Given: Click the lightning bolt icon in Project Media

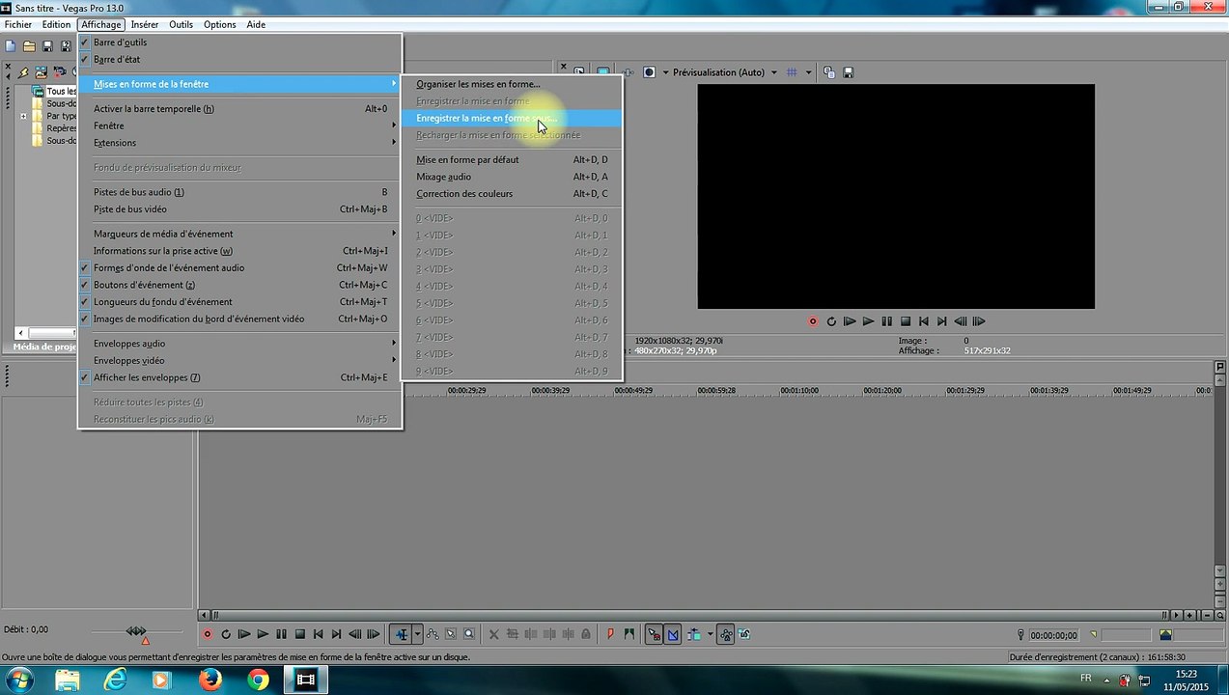Looking at the screenshot, I should (23, 72).
